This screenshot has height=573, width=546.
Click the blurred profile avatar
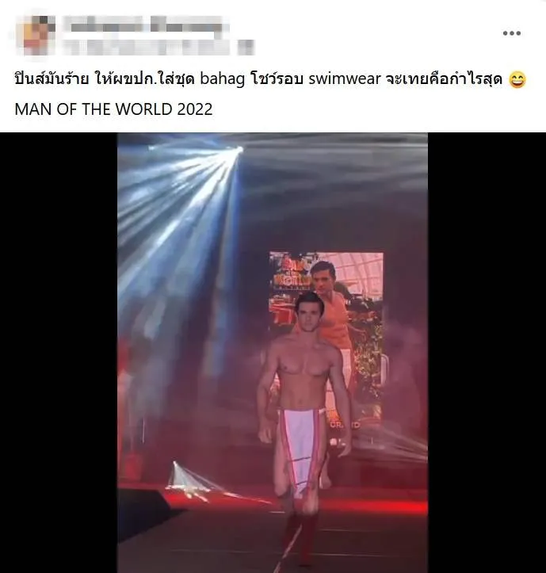click(x=36, y=35)
